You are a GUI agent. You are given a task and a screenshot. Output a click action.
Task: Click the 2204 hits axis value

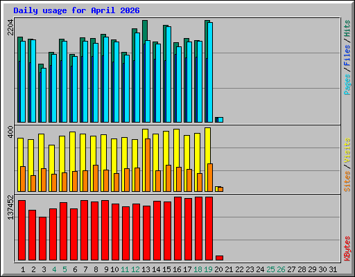[x=10, y=27]
